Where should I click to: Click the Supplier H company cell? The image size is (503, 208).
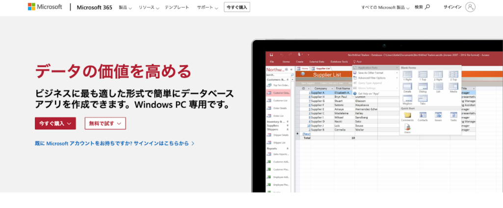pyautogui.click(x=322, y=96)
